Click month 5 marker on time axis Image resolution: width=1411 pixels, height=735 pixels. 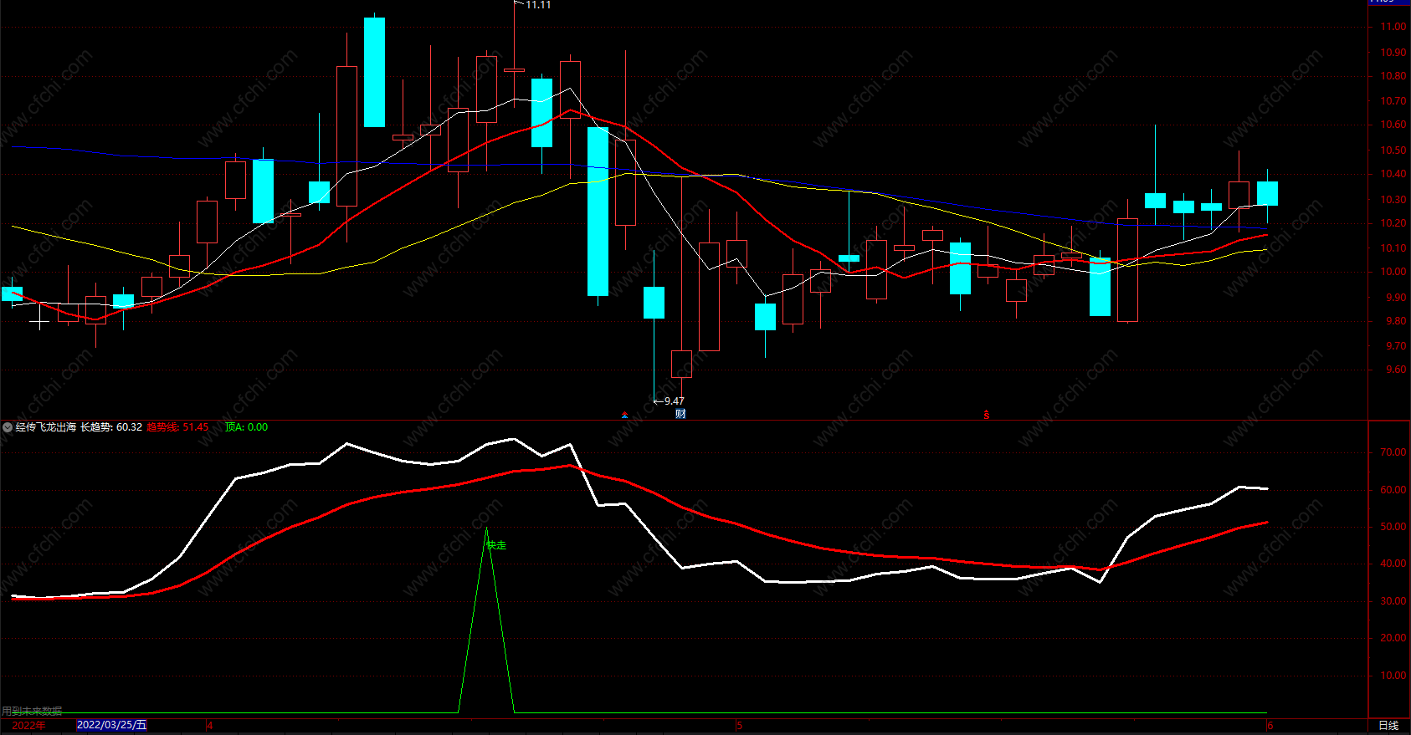point(740,725)
